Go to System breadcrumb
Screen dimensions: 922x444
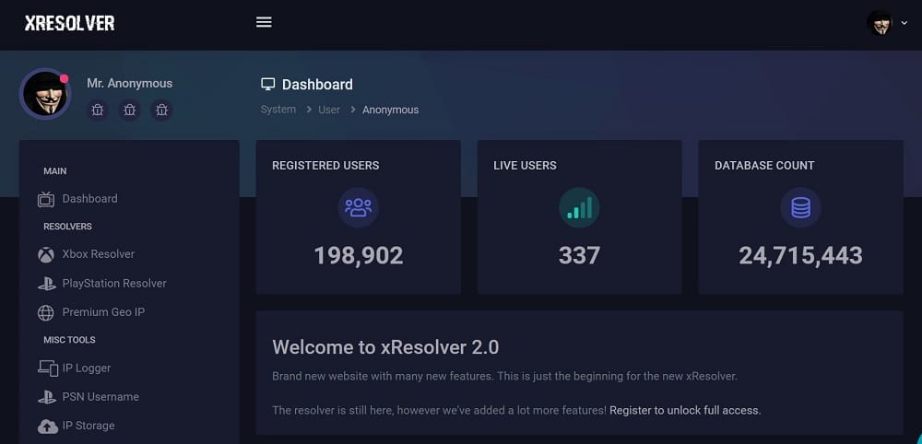tap(278, 110)
